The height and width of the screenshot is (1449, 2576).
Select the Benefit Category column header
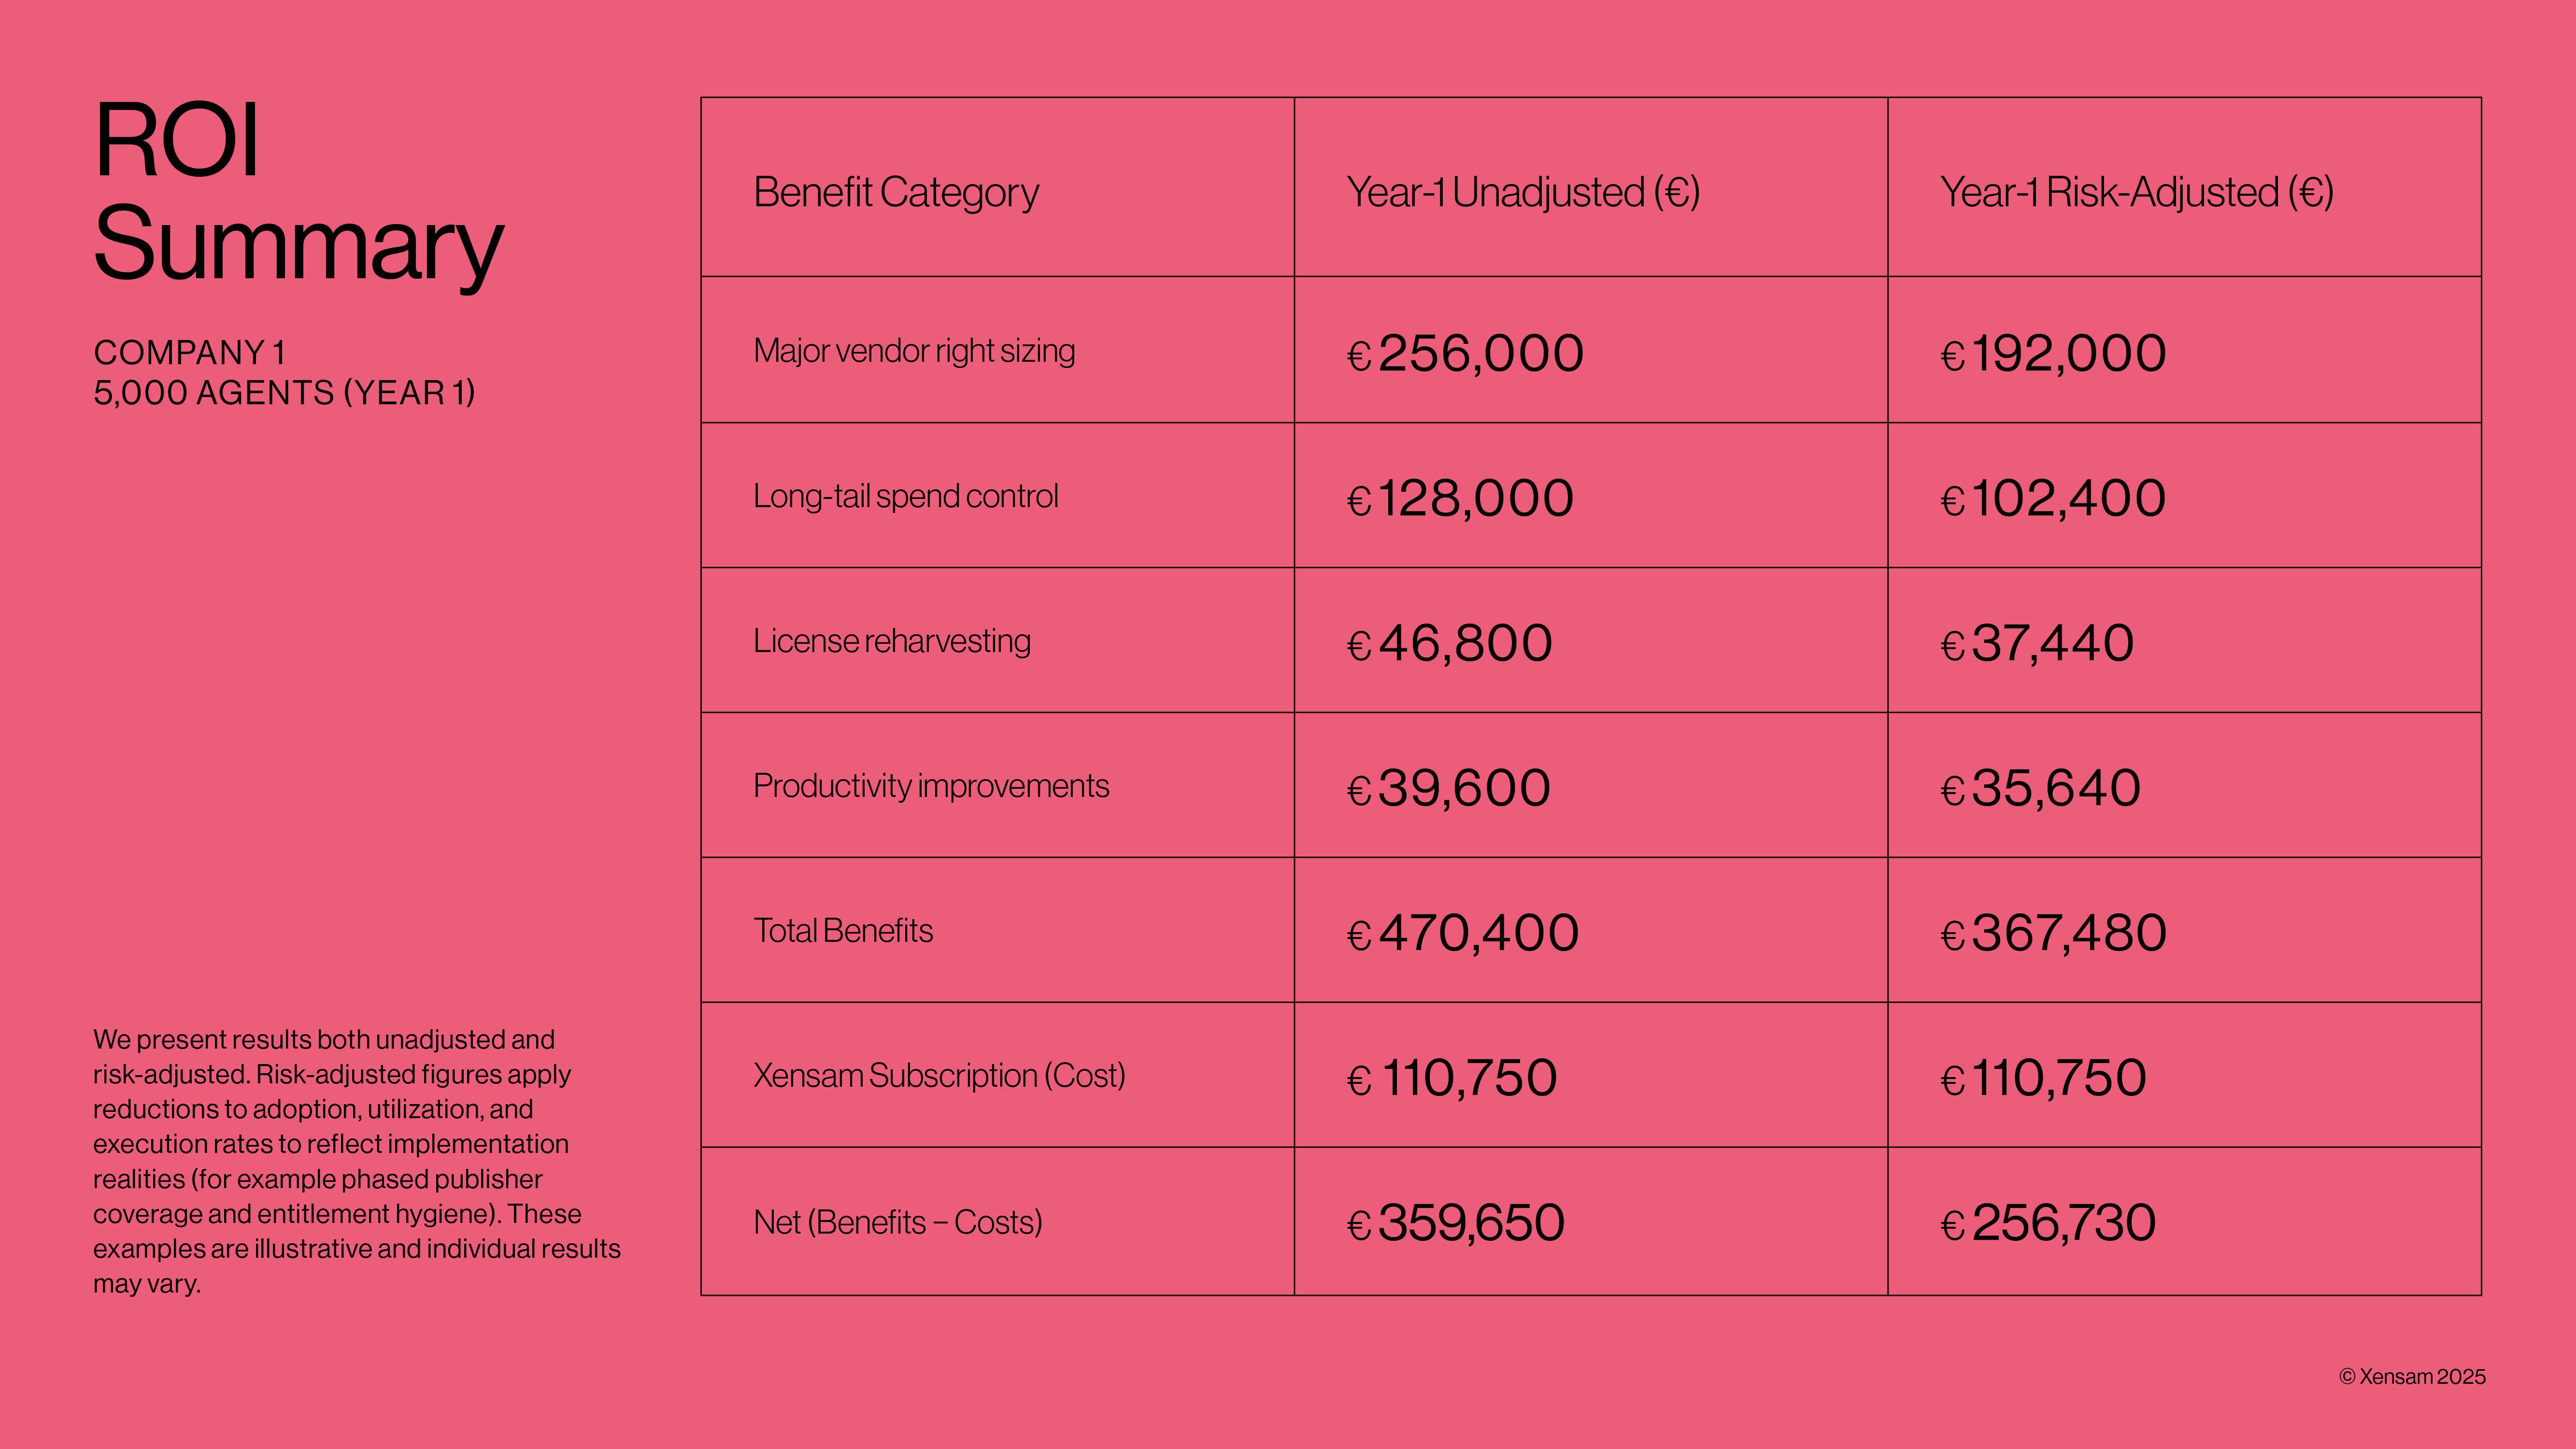tap(895, 192)
